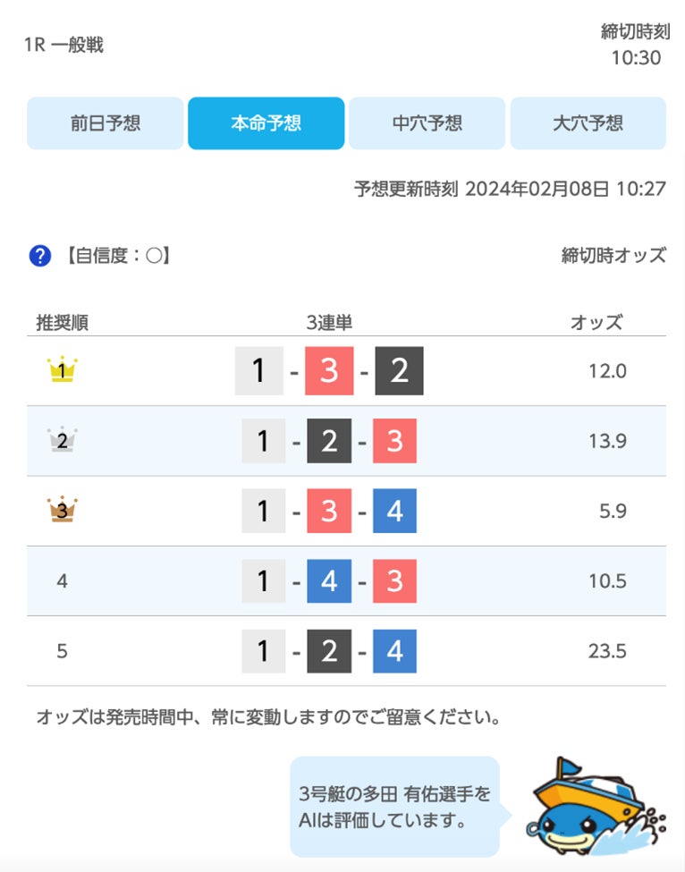The height and width of the screenshot is (872, 685).
Task: Click the 1R 一般戦 race title
Action: (x=63, y=45)
